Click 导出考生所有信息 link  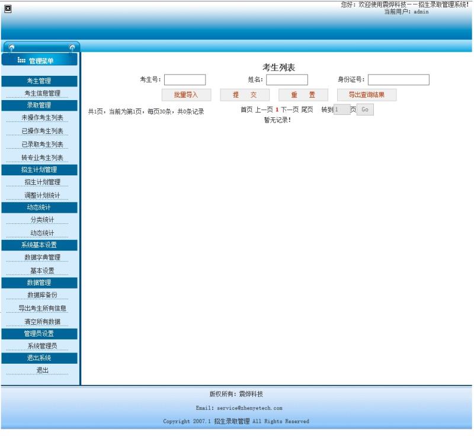[42, 308]
